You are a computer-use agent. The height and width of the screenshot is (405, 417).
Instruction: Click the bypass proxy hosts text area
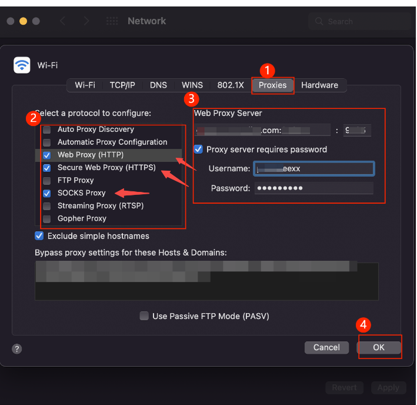(x=206, y=281)
